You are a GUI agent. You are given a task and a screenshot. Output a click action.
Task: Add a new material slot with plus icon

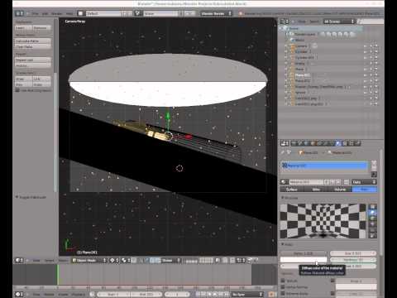[374, 163]
